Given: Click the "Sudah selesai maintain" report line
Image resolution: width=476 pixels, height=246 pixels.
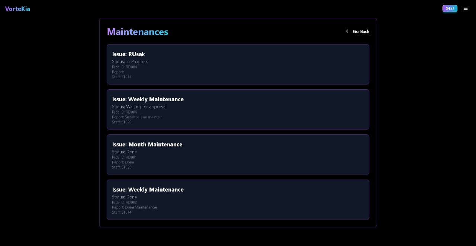Looking at the screenshot, I should [137, 117].
